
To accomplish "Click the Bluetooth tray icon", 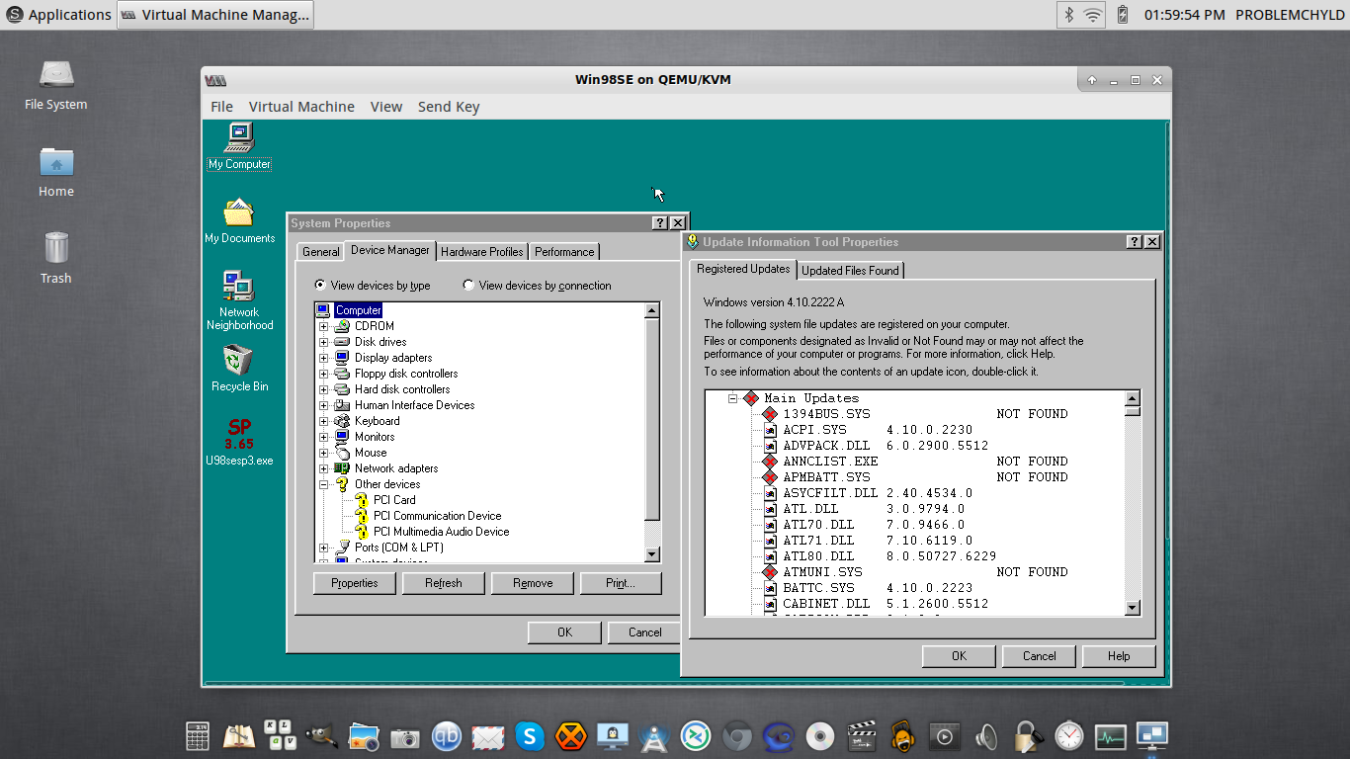I will coord(1068,15).
